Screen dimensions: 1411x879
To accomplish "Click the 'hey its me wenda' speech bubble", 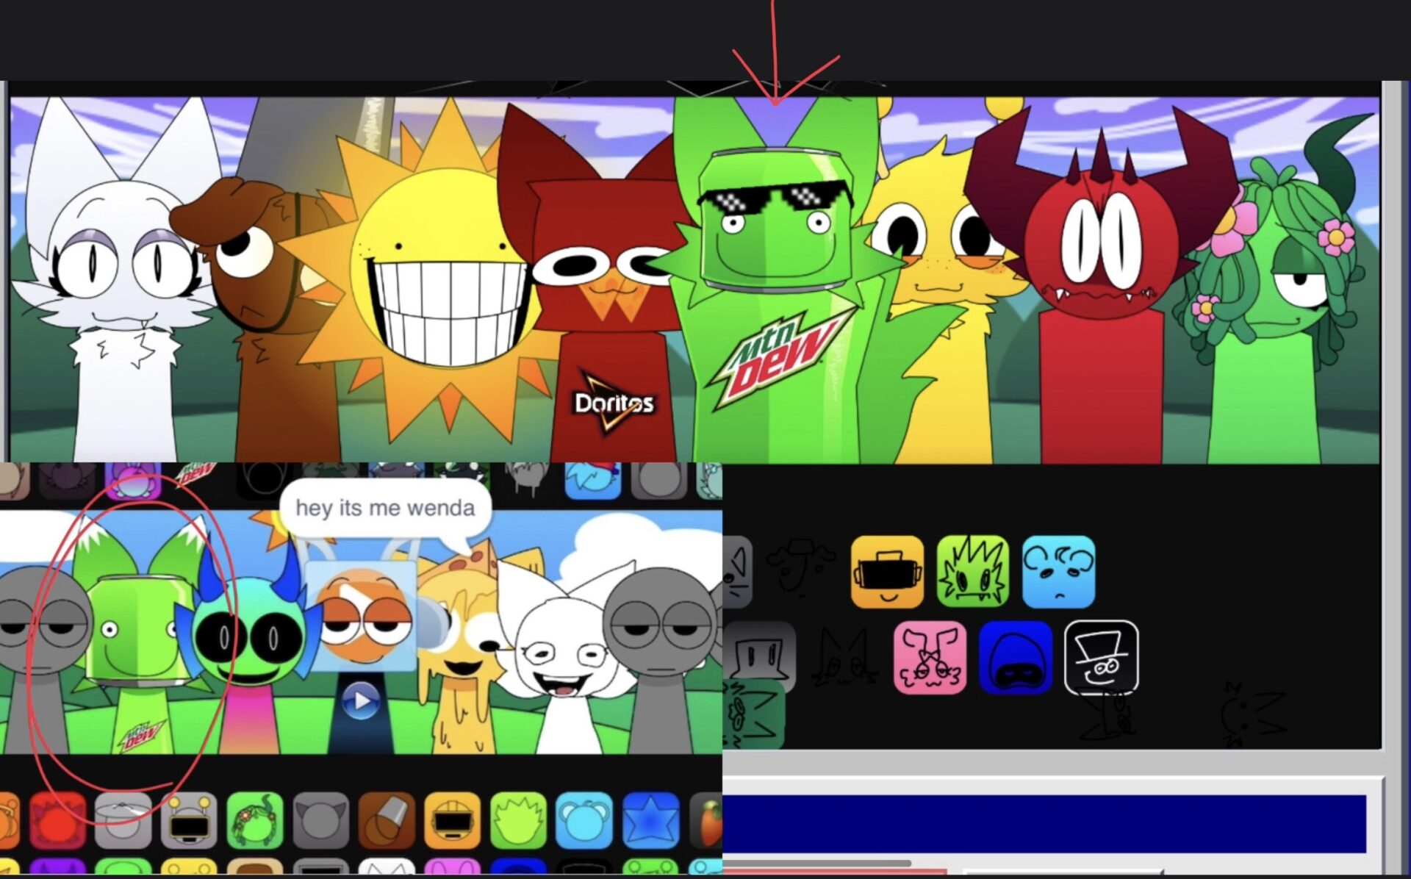I will click(385, 508).
